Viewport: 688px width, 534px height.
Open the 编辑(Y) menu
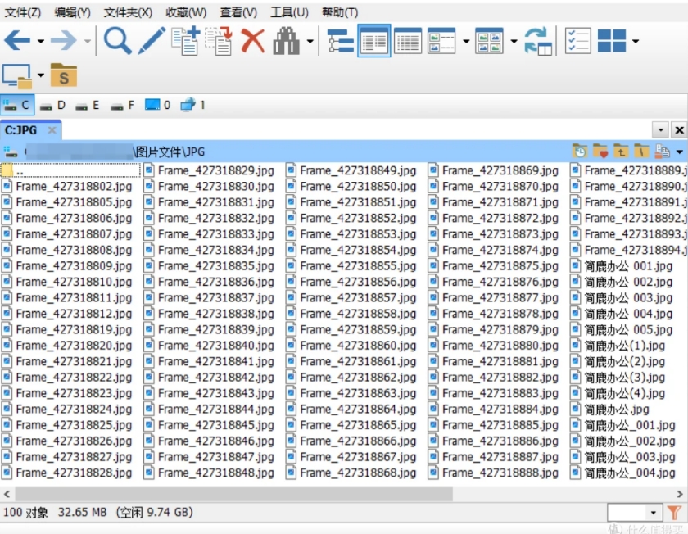click(x=72, y=12)
